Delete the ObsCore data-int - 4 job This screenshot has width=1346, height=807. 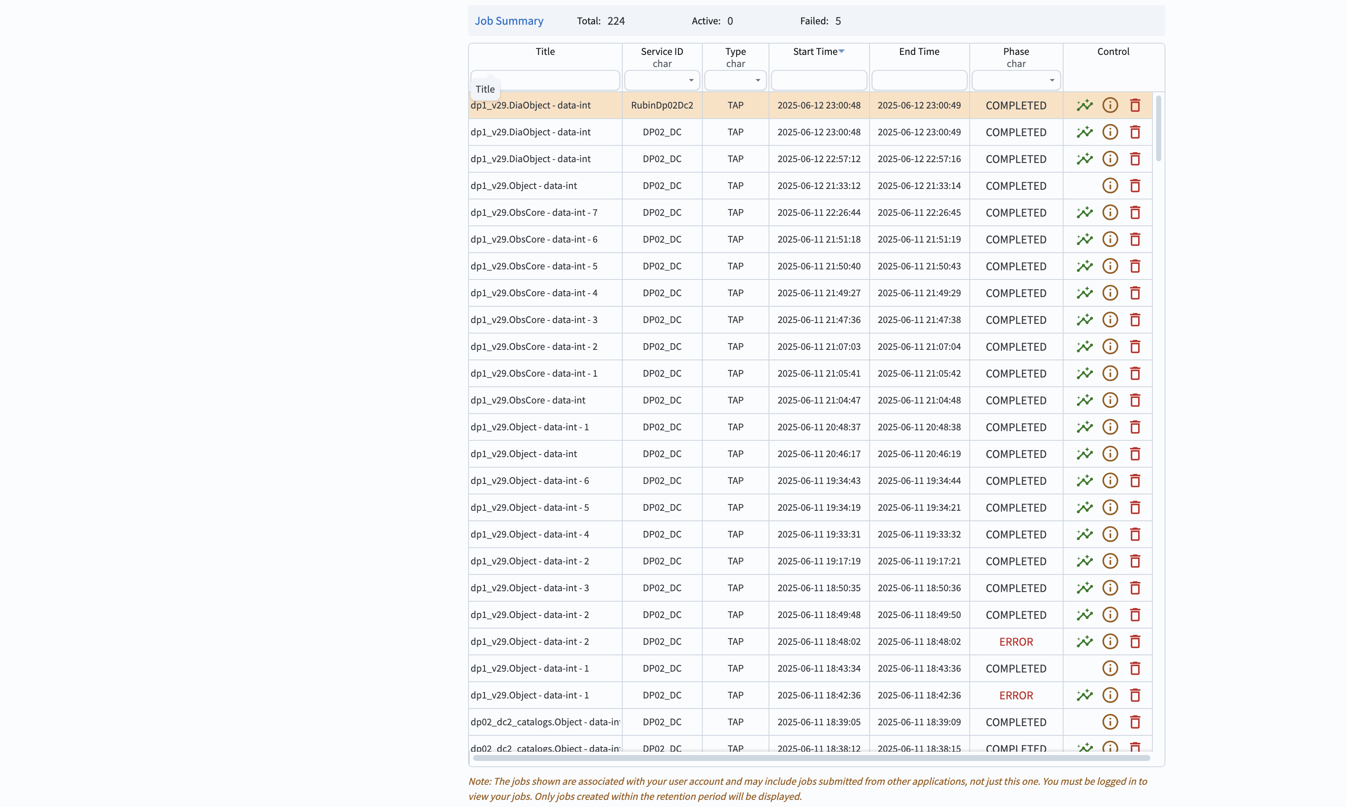click(1135, 292)
